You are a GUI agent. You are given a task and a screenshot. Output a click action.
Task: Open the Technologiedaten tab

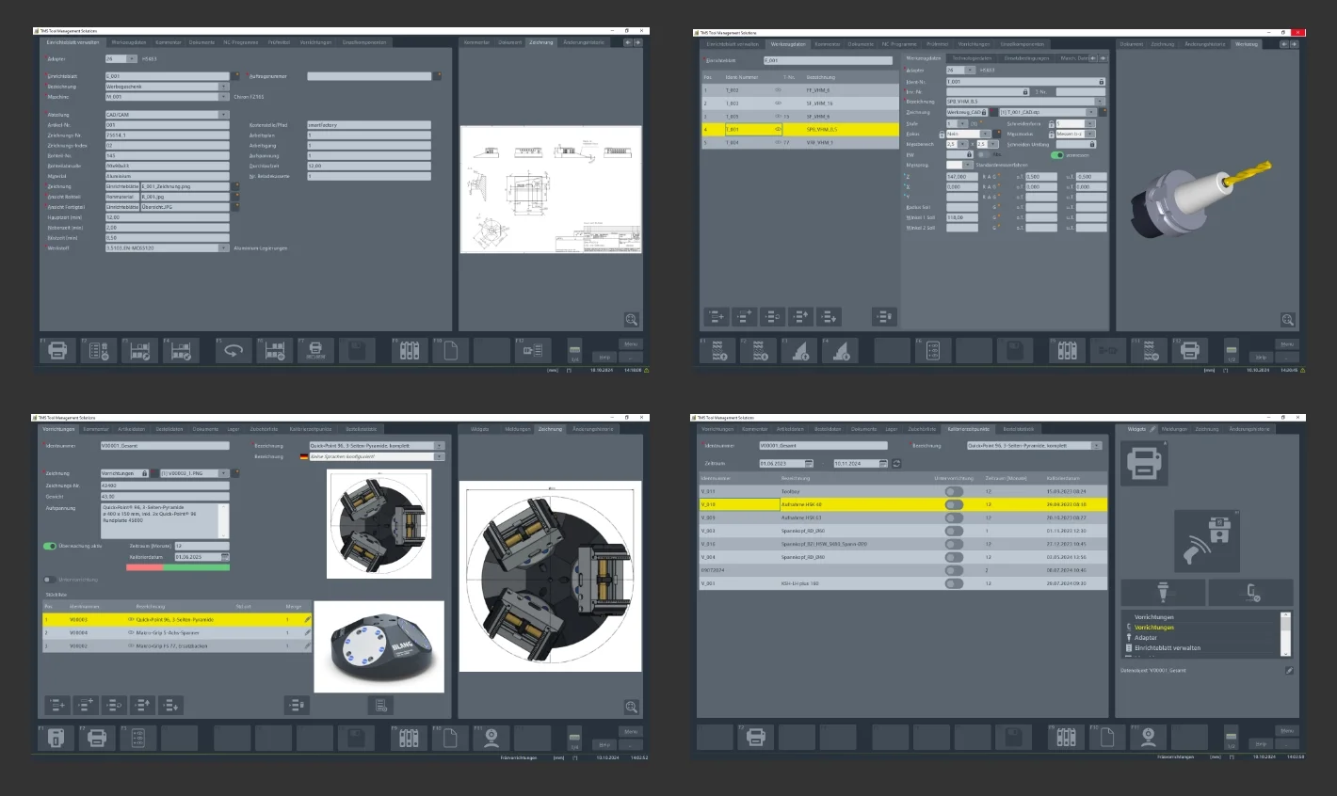[973, 58]
